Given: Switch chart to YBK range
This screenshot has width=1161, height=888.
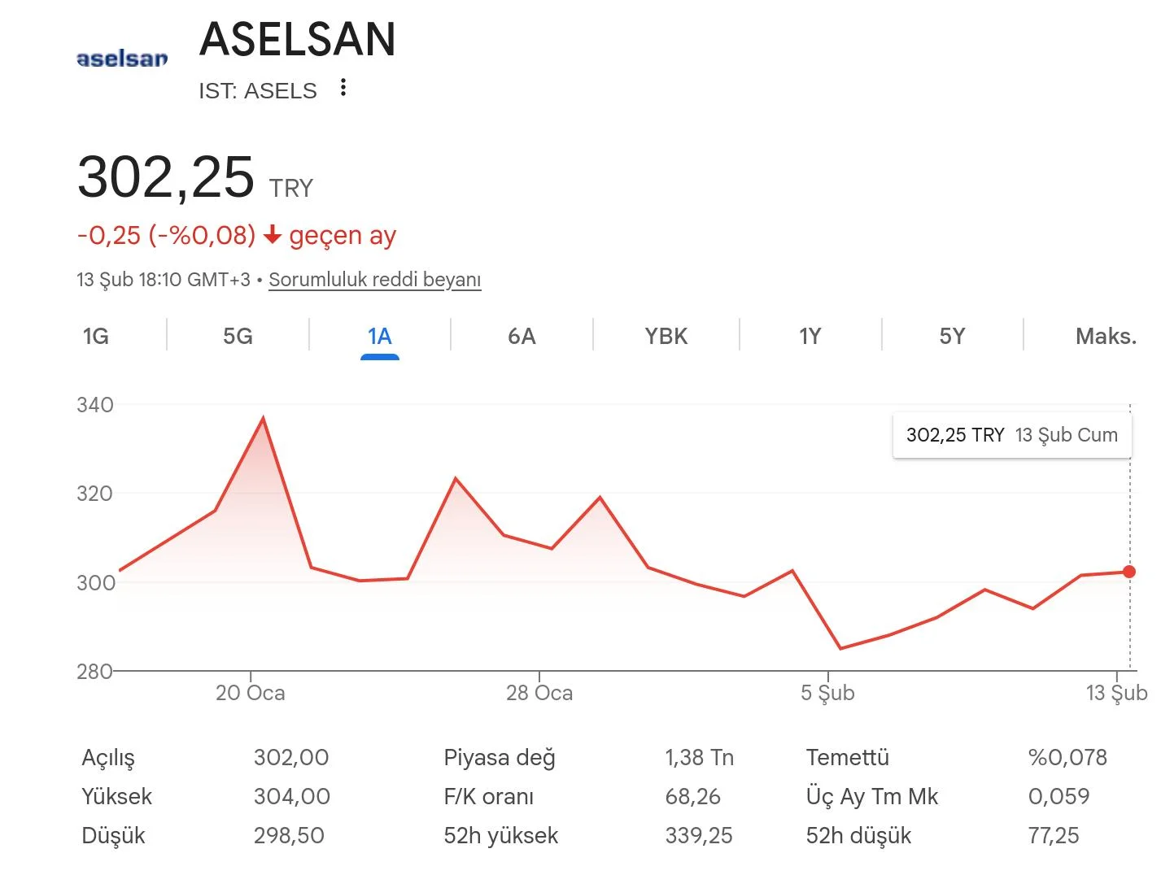Looking at the screenshot, I should pos(666,336).
